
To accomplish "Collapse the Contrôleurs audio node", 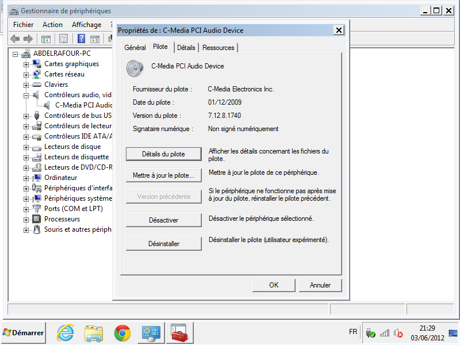I will click(x=26, y=95).
